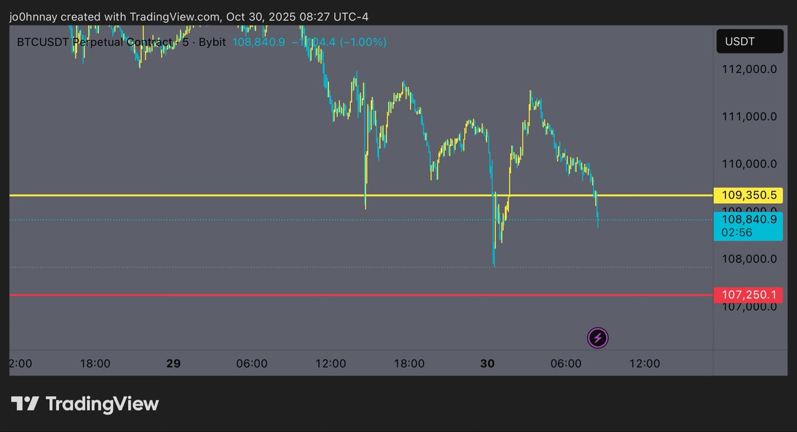Screen dimensions: 797x432
Task: Click the TradingView wordmark text
Action: click(102, 403)
